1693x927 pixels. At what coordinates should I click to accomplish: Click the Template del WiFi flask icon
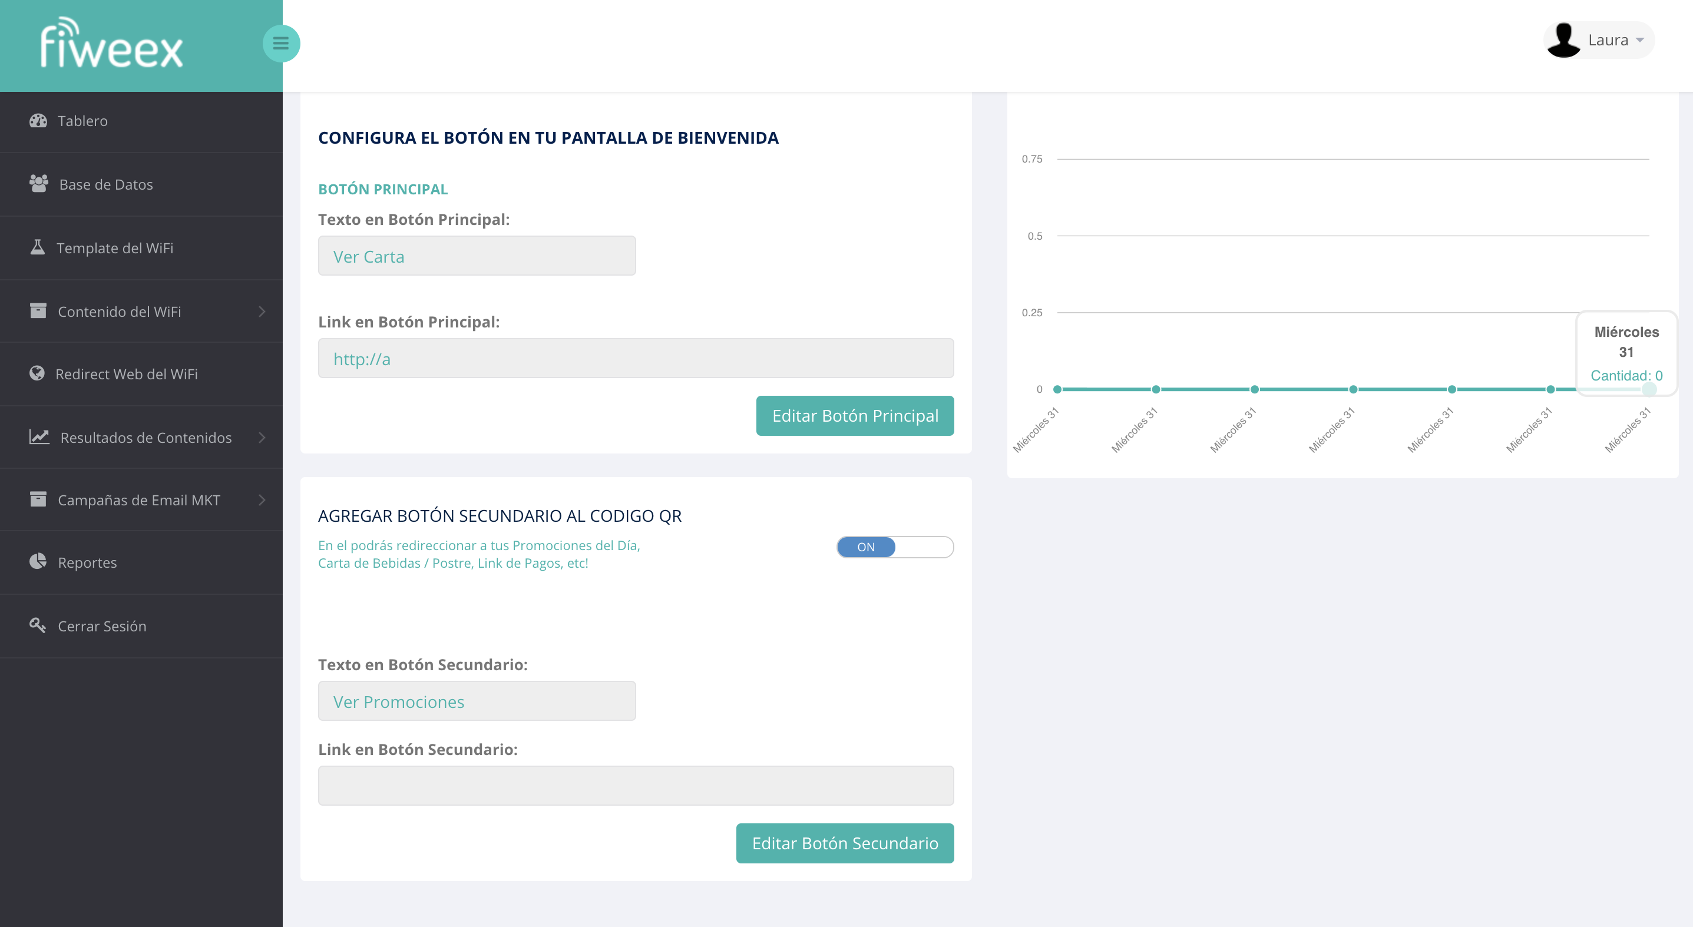38,247
